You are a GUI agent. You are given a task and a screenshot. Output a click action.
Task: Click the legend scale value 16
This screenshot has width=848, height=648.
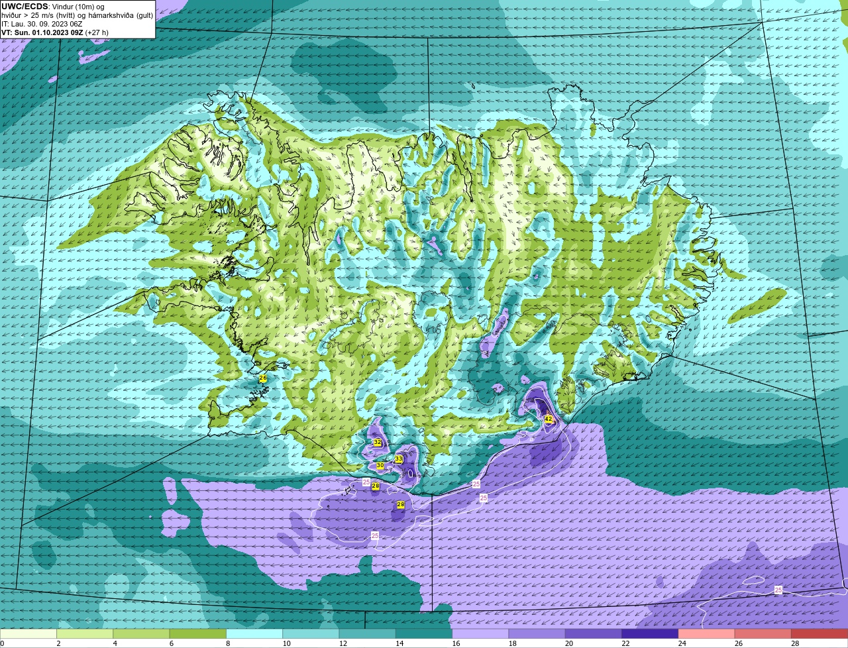coord(456,643)
